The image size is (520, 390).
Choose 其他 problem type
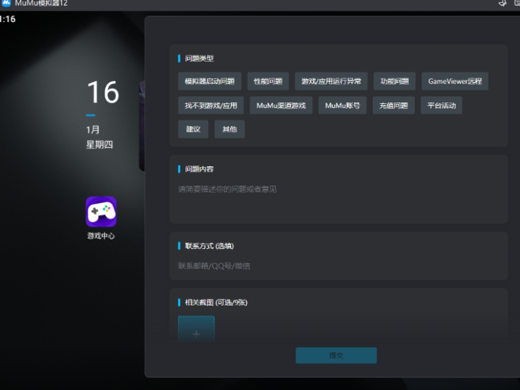(230, 129)
